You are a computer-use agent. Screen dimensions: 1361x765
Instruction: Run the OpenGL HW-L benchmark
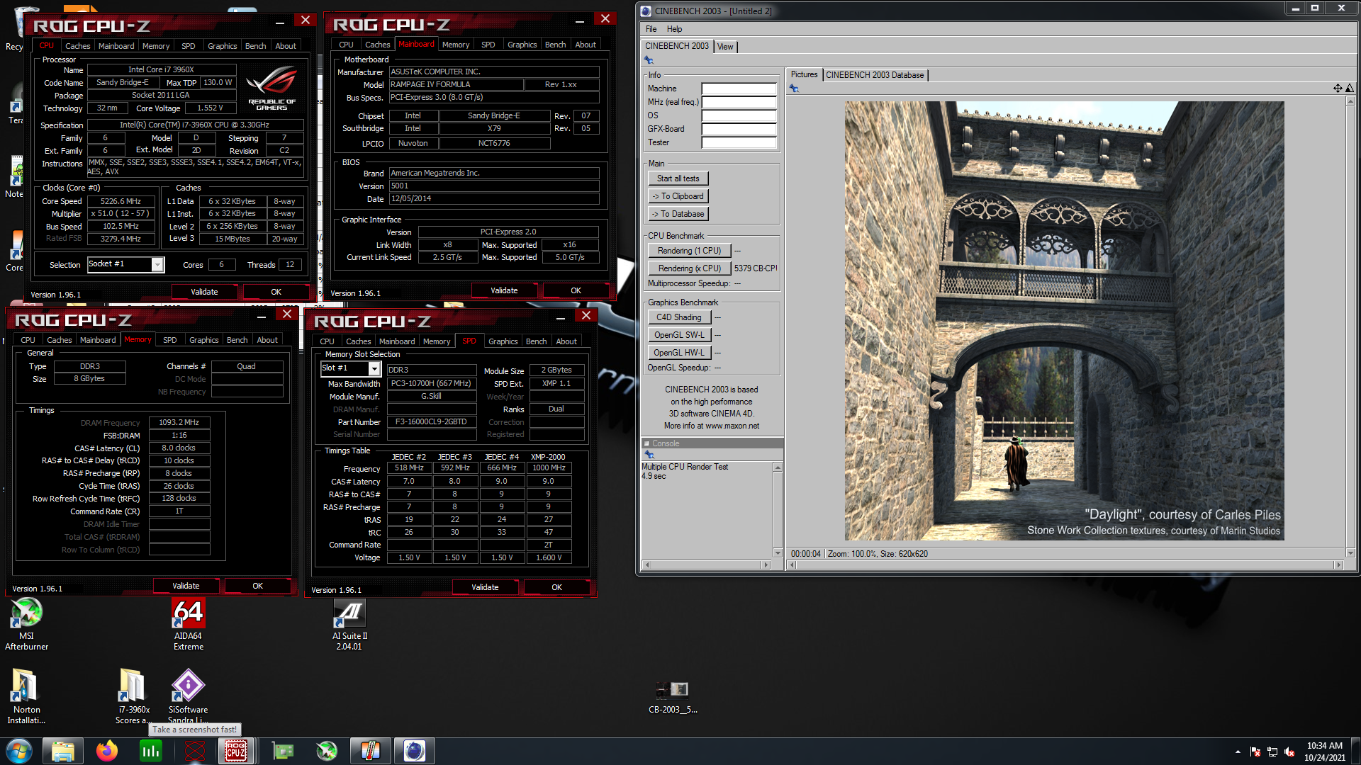(x=678, y=353)
